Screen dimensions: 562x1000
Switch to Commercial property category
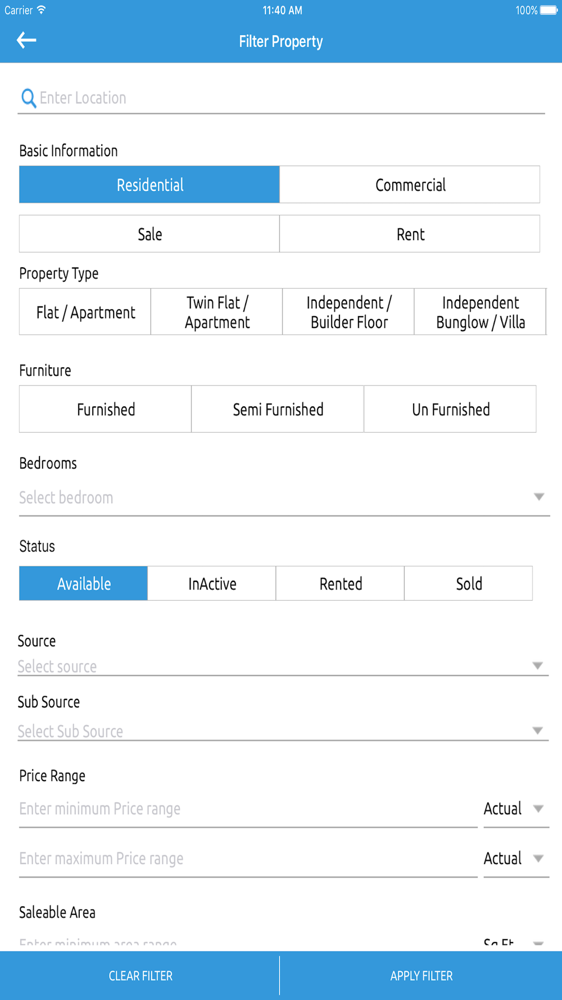pyautogui.click(x=410, y=184)
